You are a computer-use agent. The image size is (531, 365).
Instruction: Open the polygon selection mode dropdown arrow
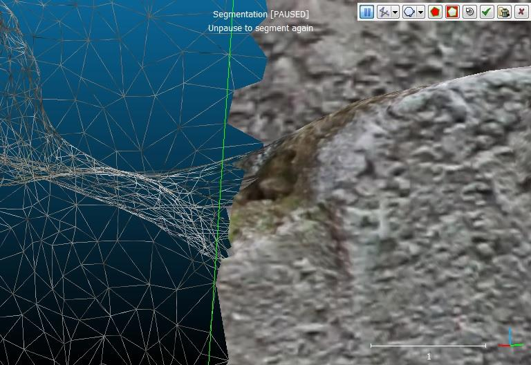420,12
